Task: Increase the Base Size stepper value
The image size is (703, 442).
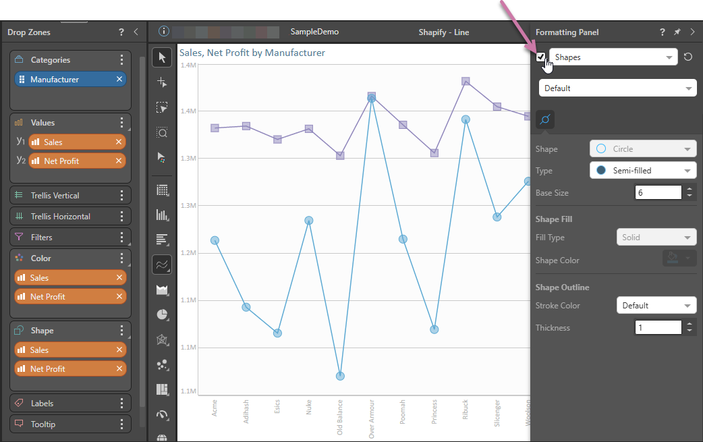Action: pos(690,190)
